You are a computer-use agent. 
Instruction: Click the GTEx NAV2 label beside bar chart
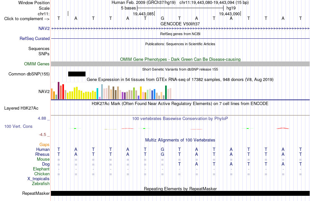(x=44, y=91)
